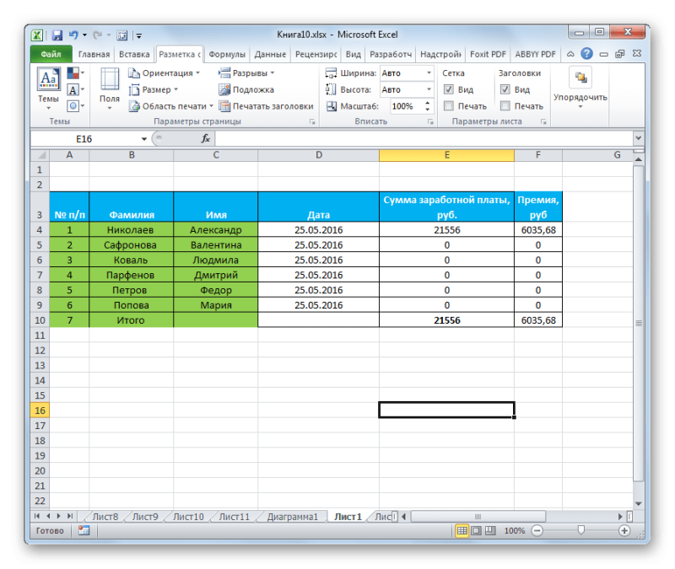Viewport: 675px width, 569px height.
Task: Click the Insert Function fx icon
Action: [205, 138]
